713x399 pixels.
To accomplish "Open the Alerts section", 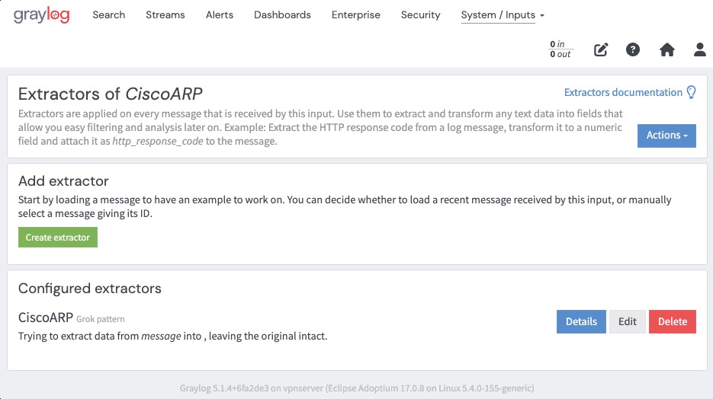I will [x=219, y=15].
